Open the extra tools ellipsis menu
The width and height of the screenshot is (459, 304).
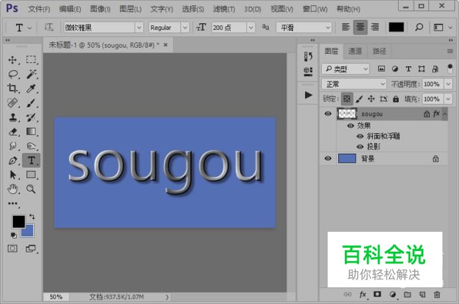click(x=13, y=203)
